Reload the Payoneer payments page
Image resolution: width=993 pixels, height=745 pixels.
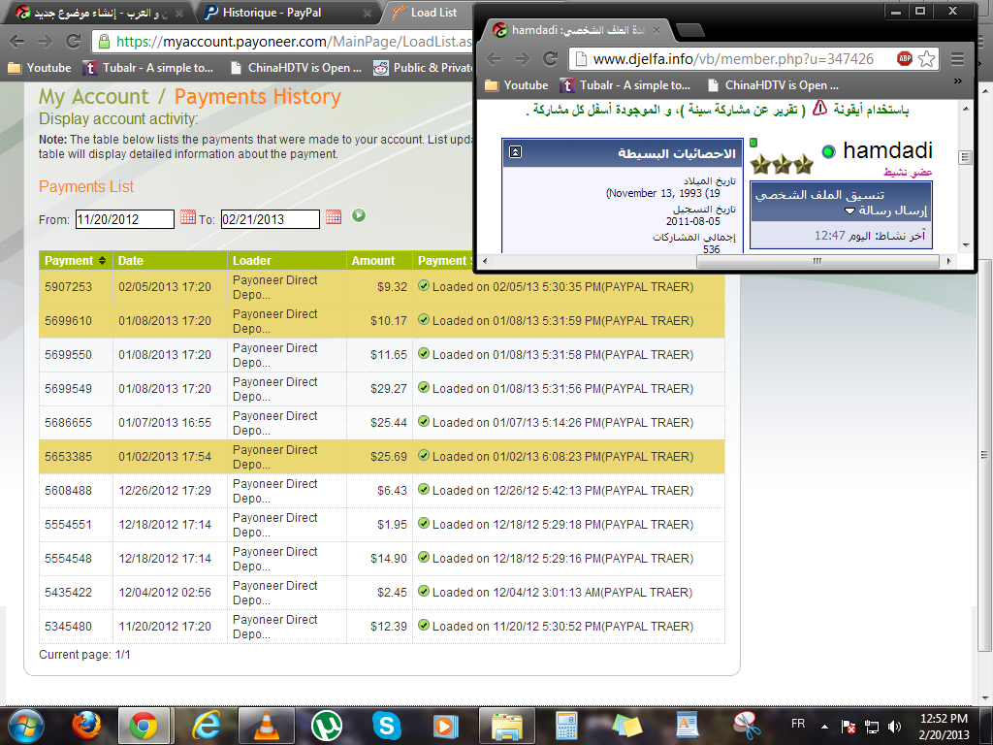tap(74, 42)
